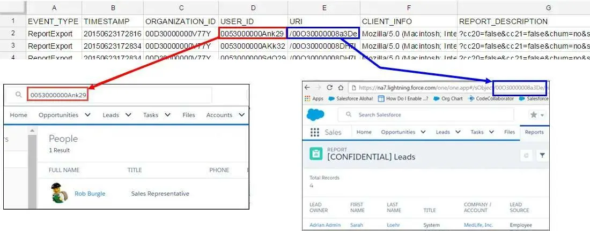Image resolution: width=590 pixels, height=231 pixels.
Task: Open the How Do I Enable bookmark
Action: point(402,98)
